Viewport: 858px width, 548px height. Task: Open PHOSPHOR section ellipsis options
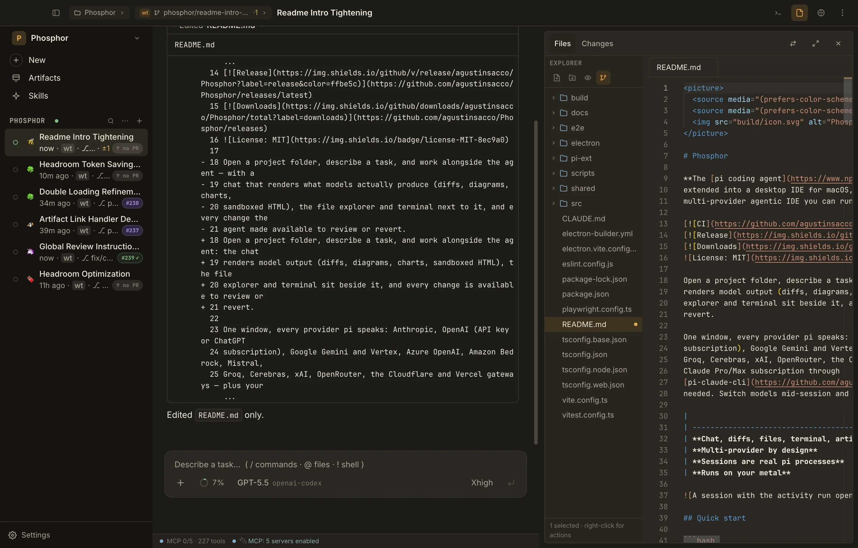point(125,121)
